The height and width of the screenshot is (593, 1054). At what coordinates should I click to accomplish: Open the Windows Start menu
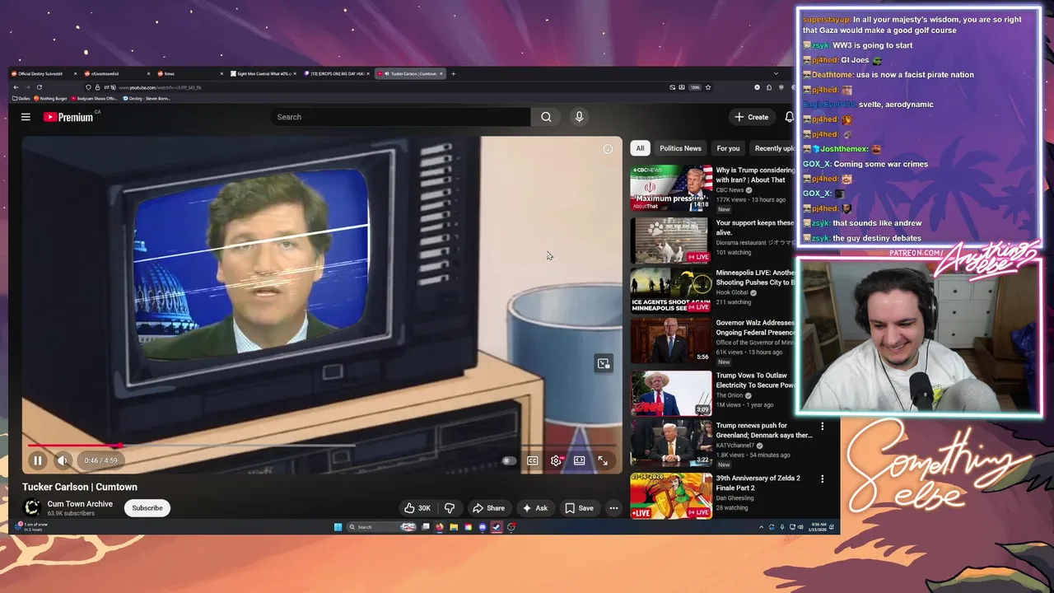[338, 527]
